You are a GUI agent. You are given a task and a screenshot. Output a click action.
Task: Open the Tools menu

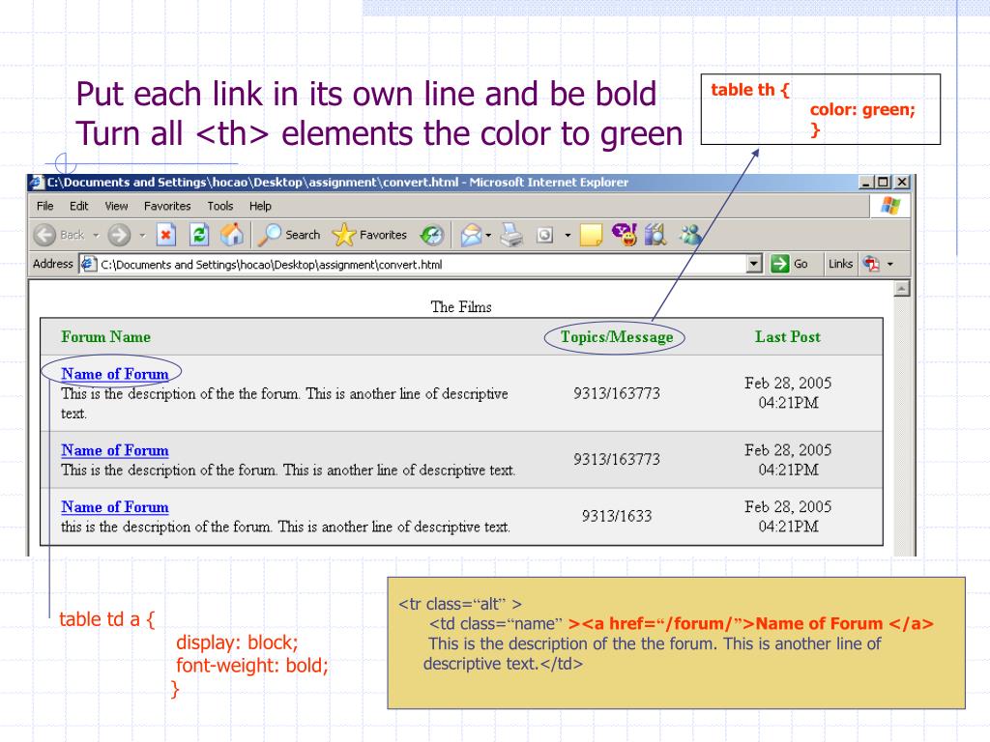point(220,206)
